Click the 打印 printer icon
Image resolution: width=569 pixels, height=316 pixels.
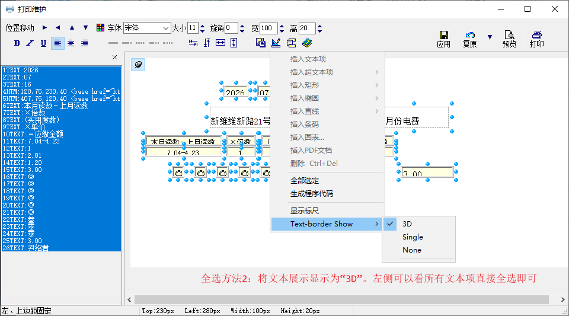537,39
